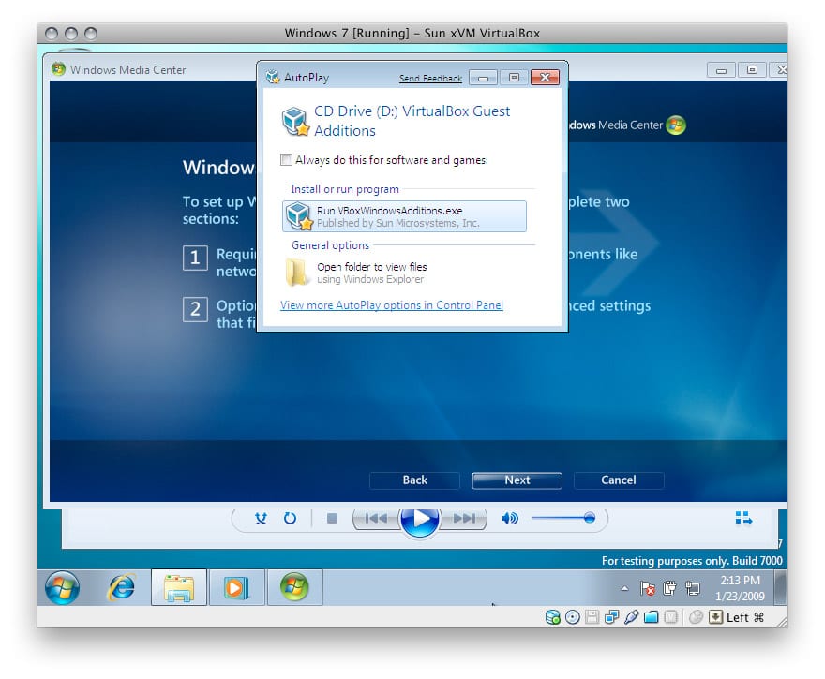
Task: Adjust the media player volume slider
Action: [563, 519]
